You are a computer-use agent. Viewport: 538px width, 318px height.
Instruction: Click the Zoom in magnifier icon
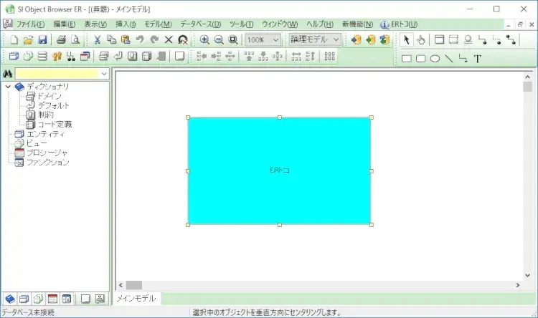pyautogui.click(x=204, y=40)
